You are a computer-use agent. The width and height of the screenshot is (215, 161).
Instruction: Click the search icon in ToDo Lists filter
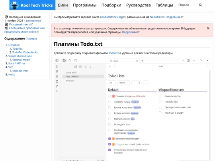(x=139, y=83)
